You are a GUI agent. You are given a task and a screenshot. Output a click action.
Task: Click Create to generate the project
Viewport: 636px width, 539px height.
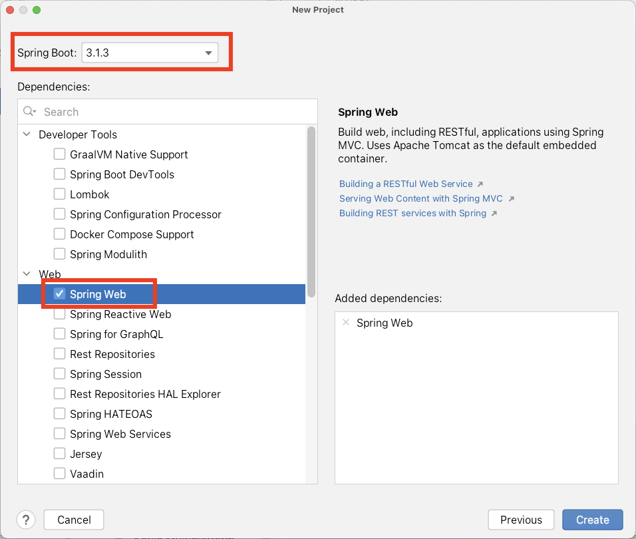pos(592,520)
